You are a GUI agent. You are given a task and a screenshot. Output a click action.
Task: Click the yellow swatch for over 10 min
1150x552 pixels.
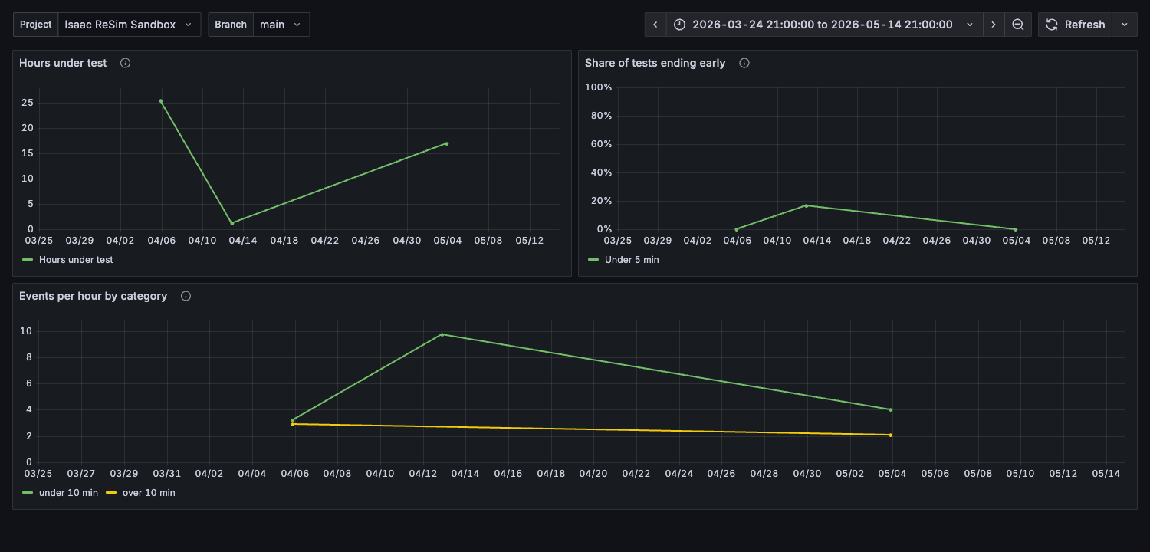click(x=111, y=493)
